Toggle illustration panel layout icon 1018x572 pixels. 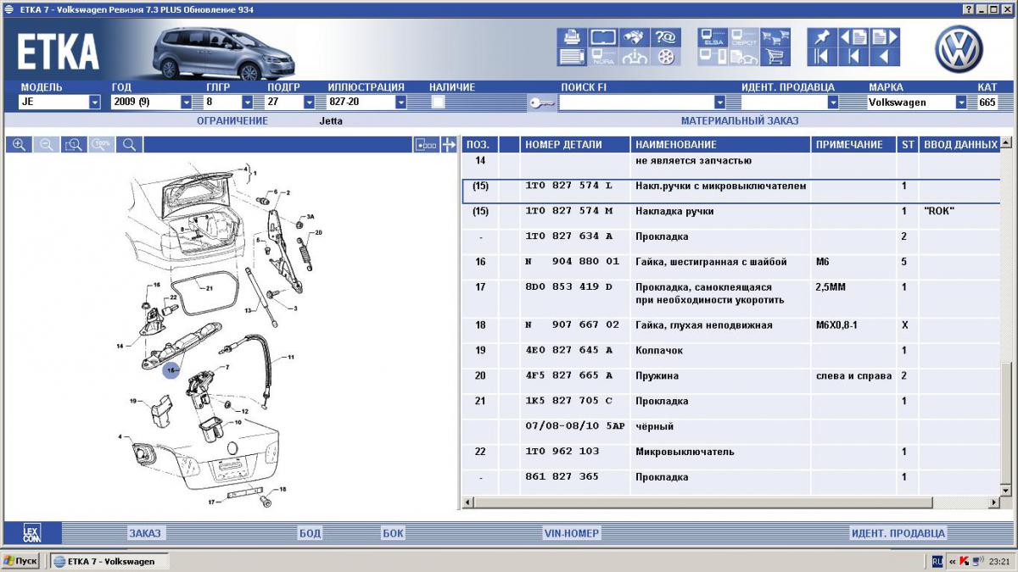pyautogui.click(x=426, y=145)
